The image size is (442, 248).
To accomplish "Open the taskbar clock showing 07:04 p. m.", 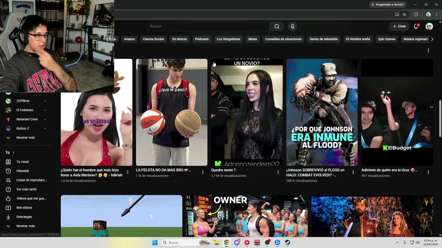I will click(x=430, y=242).
